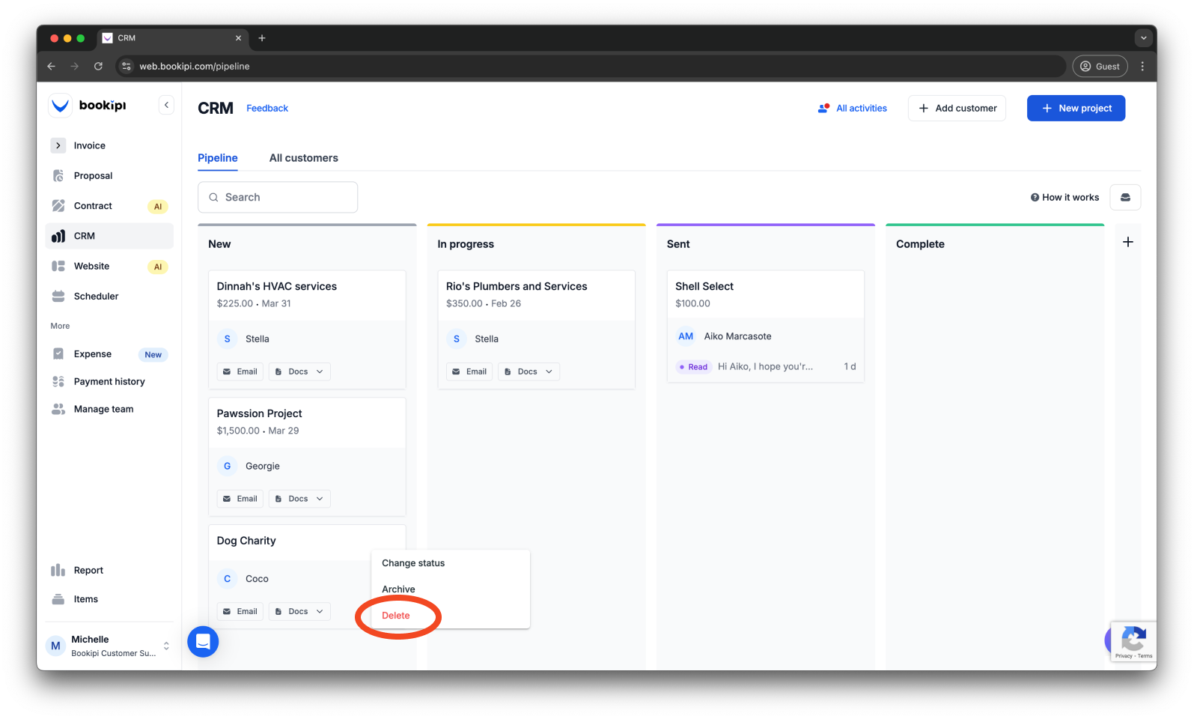Open the Shell Select project card
Viewport: 1194px width, 719px height.
coord(765,326)
